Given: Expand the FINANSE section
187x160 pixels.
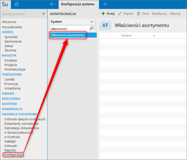Looking at the screenshot, I should [x=8, y=93].
